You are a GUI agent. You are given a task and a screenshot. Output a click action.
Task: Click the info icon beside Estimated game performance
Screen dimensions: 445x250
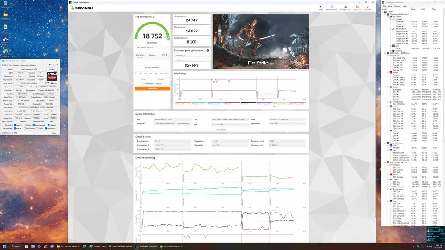pyautogui.click(x=208, y=50)
